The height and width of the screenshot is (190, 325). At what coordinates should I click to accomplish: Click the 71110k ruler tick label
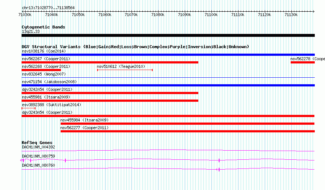(238, 15)
